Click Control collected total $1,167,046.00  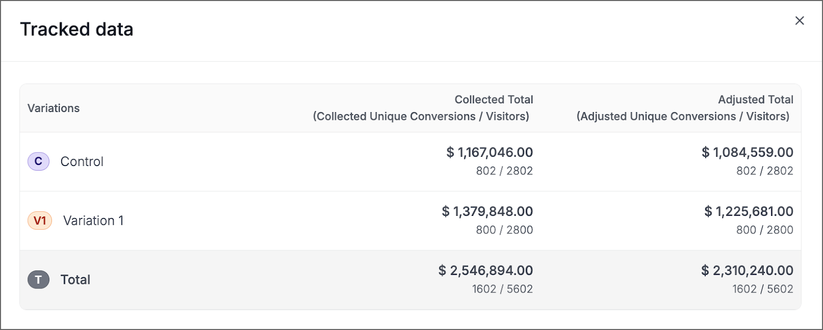[x=489, y=152]
